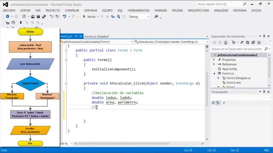
Task: Click the Redo arrow icon
Action: (x=73, y=17)
